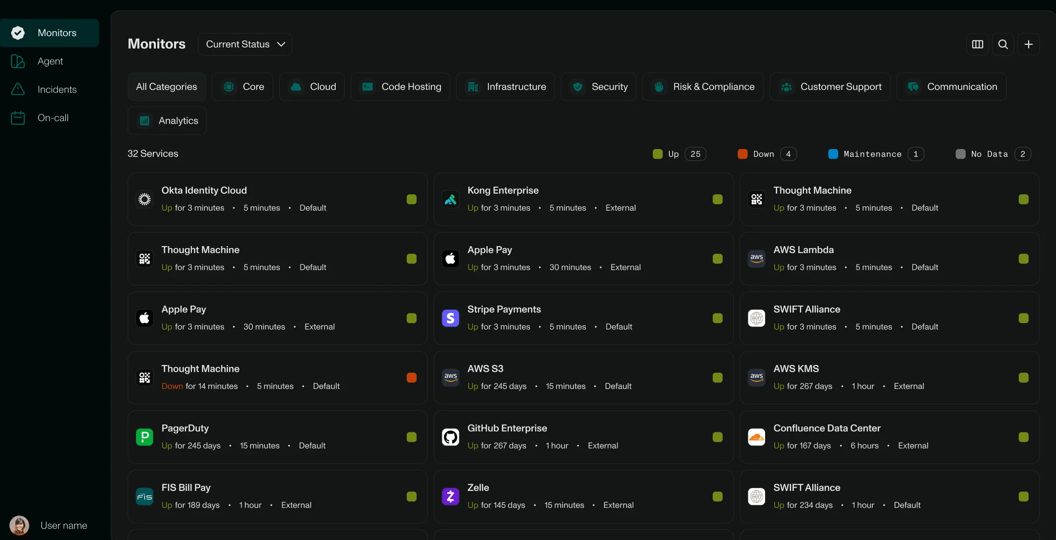
Task: Open the Stripe Payments monitor title
Action: coord(504,309)
